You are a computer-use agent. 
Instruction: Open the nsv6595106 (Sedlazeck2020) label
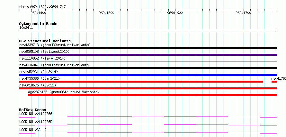pyautogui.click(x=44, y=52)
